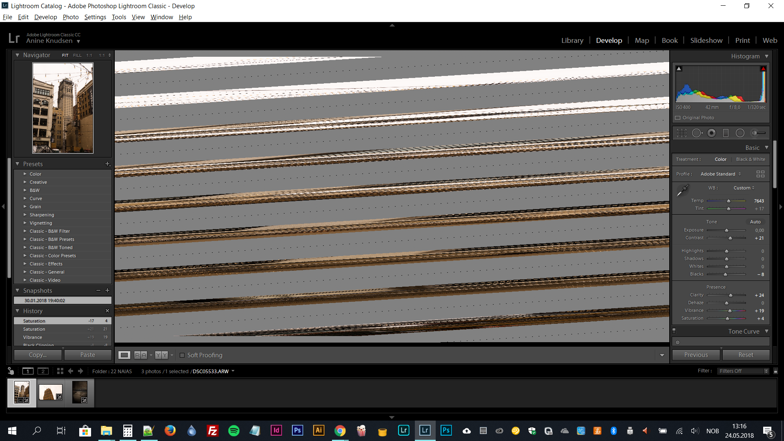Enable Soft Proofing checkbox
784x441 pixels.
click(182, 355)
